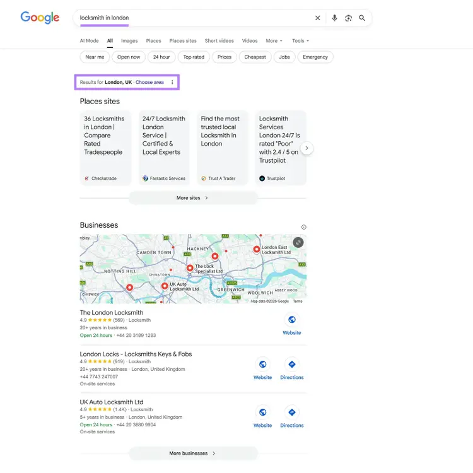Screen dimensions: 473x473
Task: Click the Google logo
Action: (40, 18)
